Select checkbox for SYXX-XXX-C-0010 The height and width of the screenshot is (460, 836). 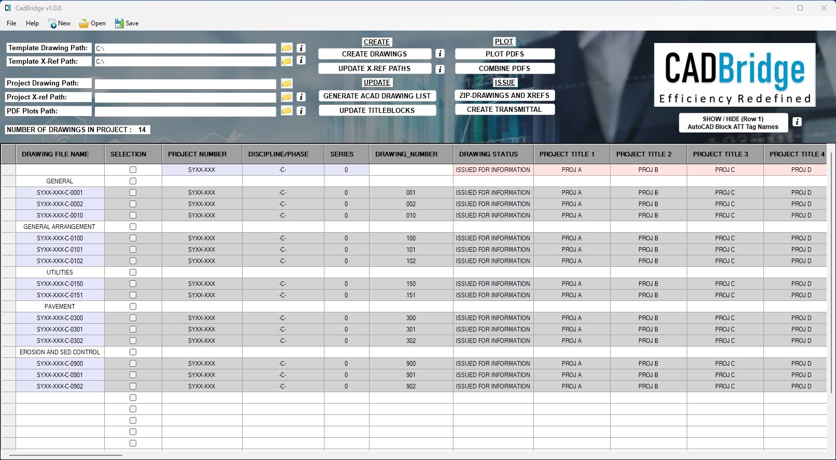(x=133, y=215)
